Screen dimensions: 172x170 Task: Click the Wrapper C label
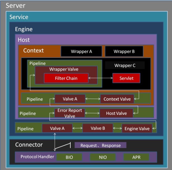point(125,65)
